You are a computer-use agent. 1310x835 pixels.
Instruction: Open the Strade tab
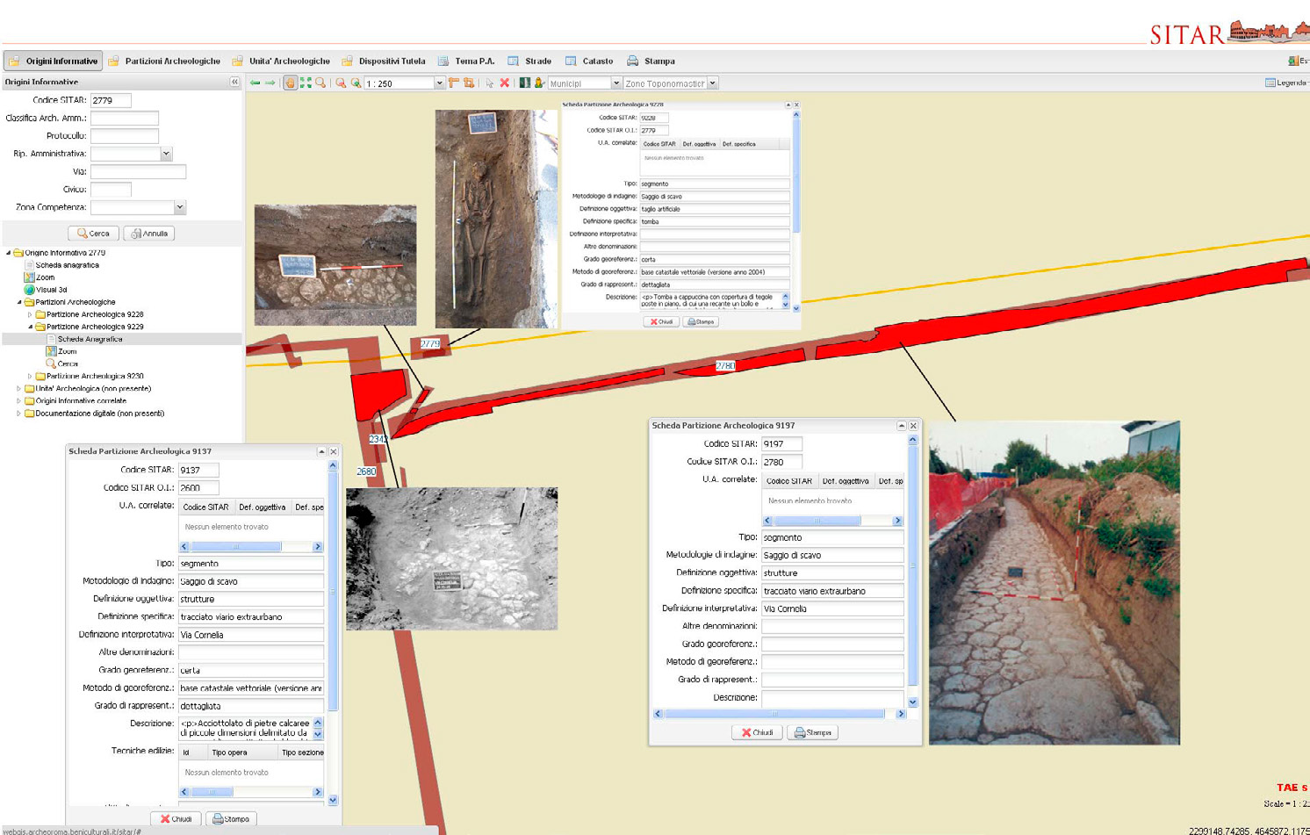pyautogui.click(x=529, y=61)
